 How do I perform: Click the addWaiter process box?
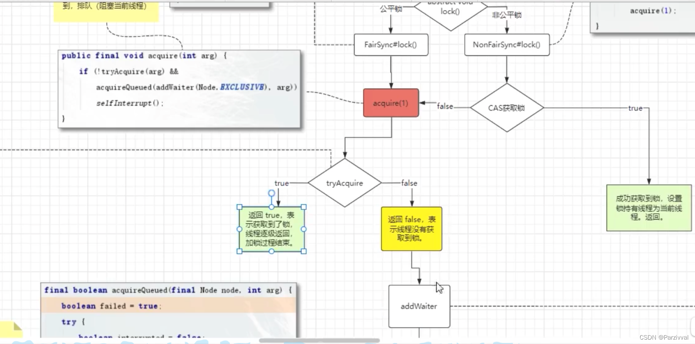point(419,306)
